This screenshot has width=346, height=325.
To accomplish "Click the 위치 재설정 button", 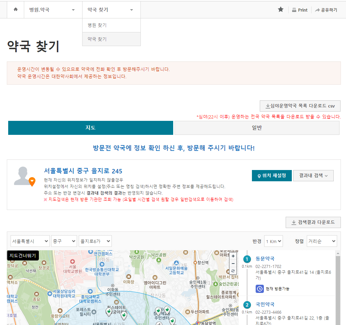I will (272, 176).
